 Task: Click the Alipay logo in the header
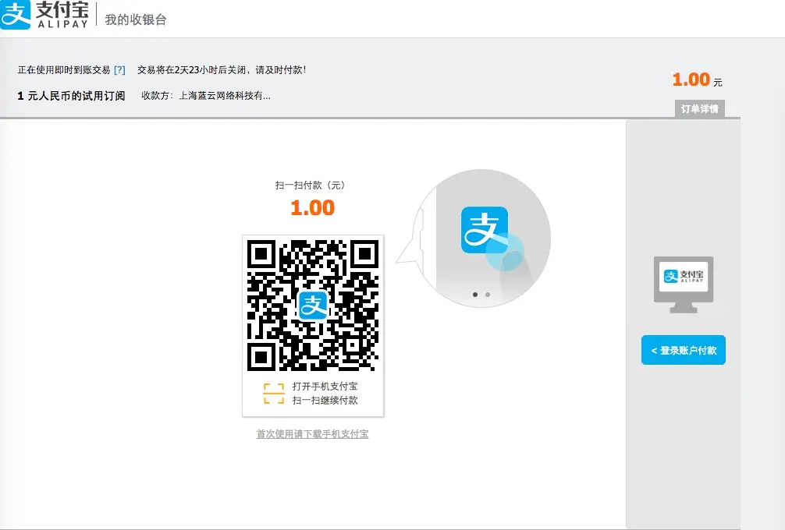click(44, 15)
